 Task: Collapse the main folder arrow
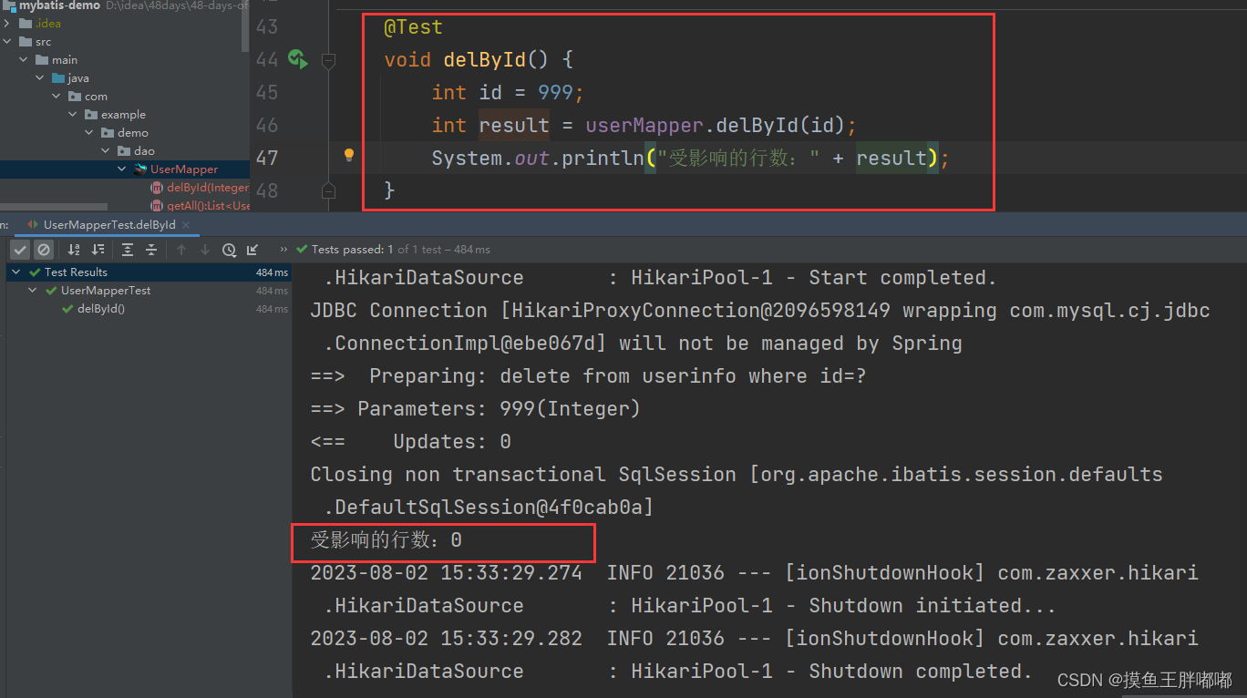tap(24, 60)
